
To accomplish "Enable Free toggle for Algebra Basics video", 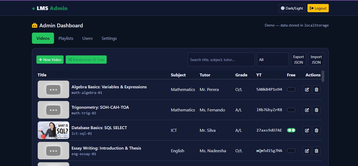I will tap(291, 89).
